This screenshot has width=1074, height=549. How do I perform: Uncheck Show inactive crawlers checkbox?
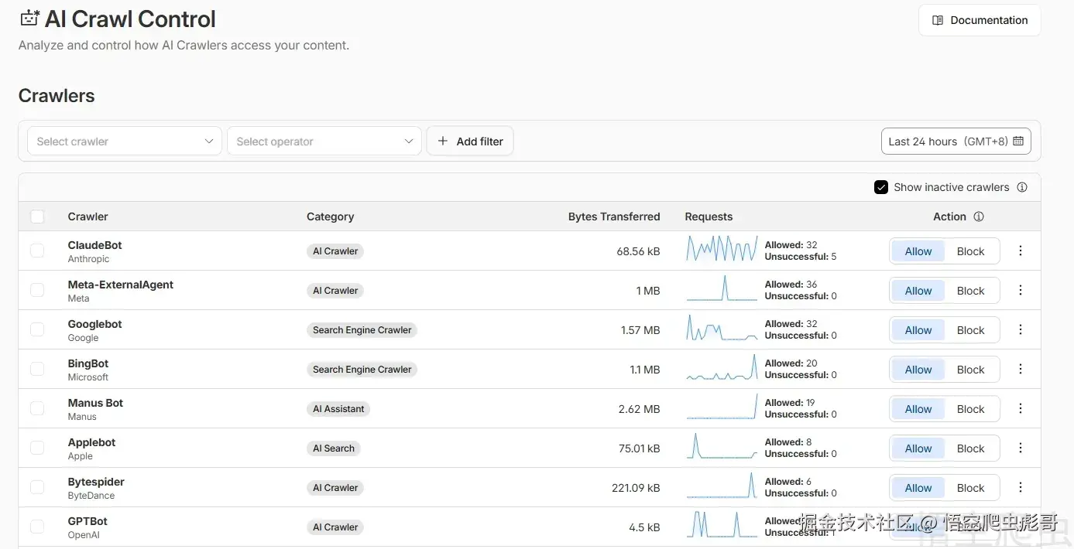click(x=880, y=187)
